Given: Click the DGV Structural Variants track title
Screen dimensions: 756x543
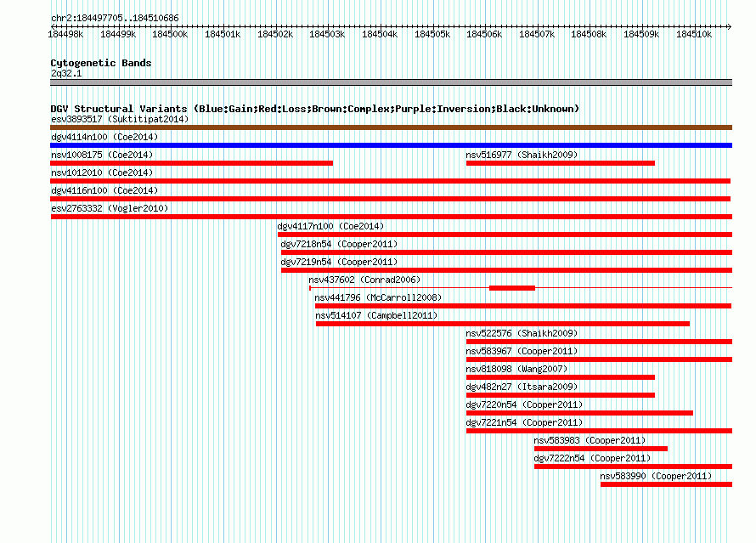Looking at the screenshot, I should (x=314, y=109).
